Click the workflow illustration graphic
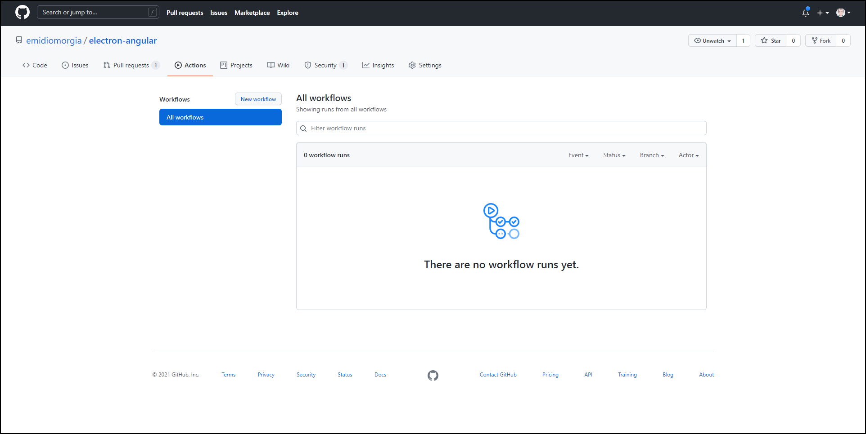Viewport: 866px width, 434px height. coord(501,221)
